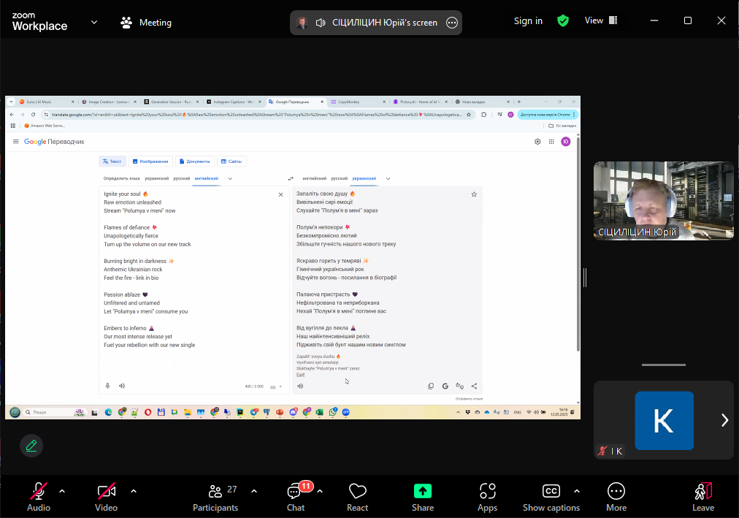Open the Amazon Web Services bookmark
This screenshot has width=739, height=518.
pos(45,126)
